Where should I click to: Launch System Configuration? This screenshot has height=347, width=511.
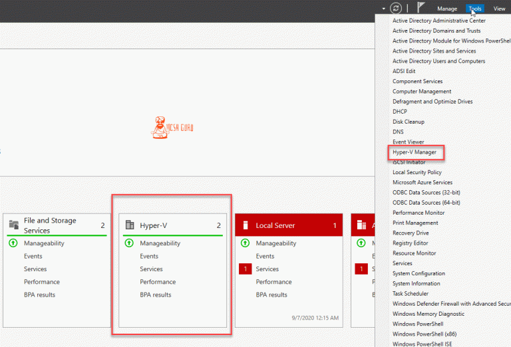(419, 273)
